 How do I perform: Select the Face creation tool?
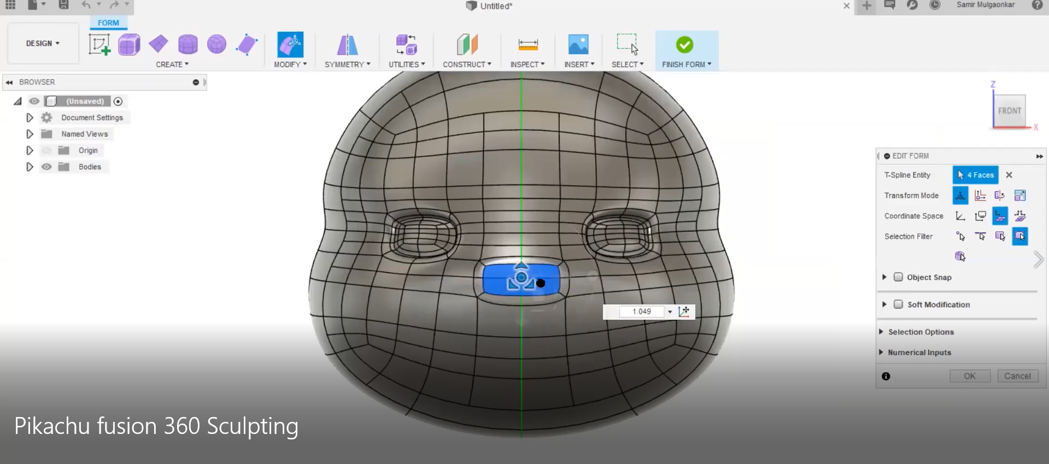pyautogui.click(x=247, y=44)
